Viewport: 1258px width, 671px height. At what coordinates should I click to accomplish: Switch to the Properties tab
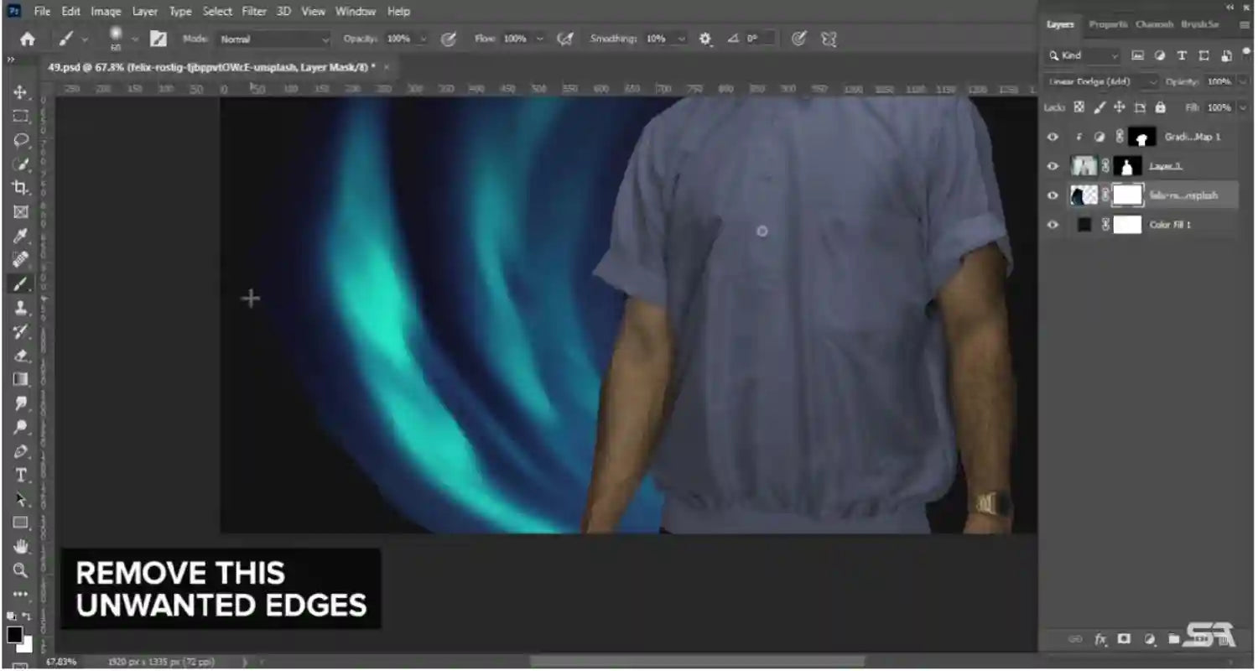click(x=1108, y=25)
